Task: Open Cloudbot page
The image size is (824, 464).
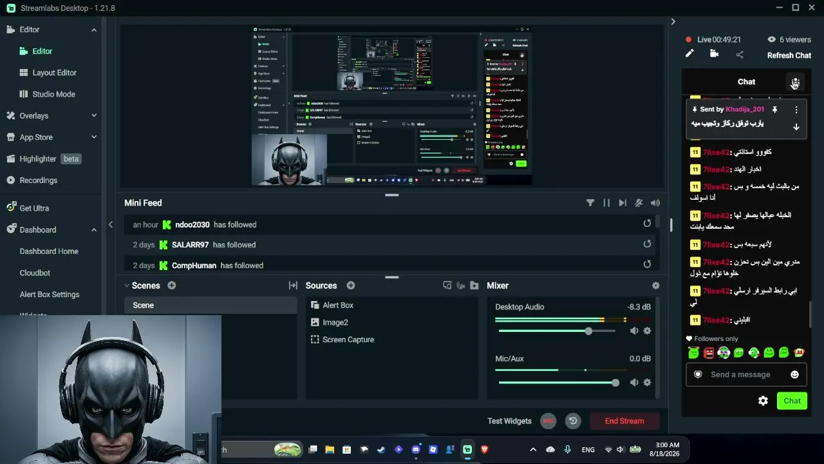Action: [x=35, y=273]
